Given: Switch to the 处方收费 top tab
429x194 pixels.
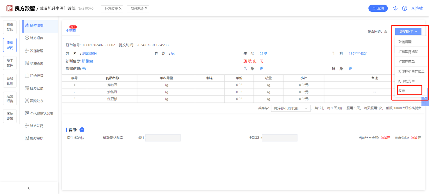Looking at the screenshot, I should (x=111, y=8).
